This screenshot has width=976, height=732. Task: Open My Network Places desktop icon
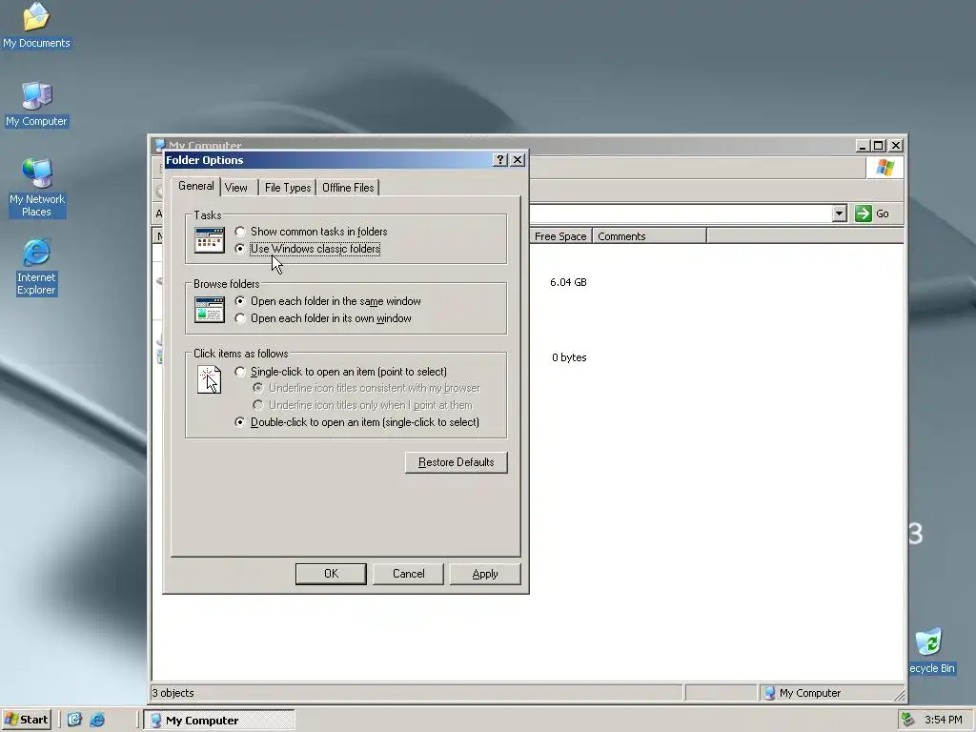pos(37,188)
